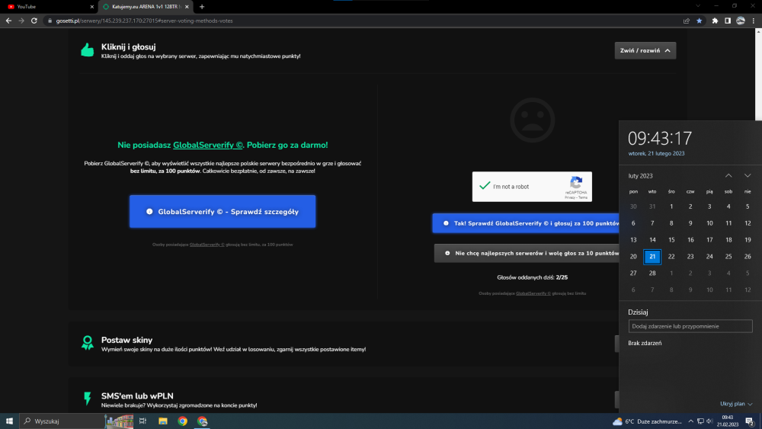Open the active Chrome window icon on taskbar

(203, 421)
